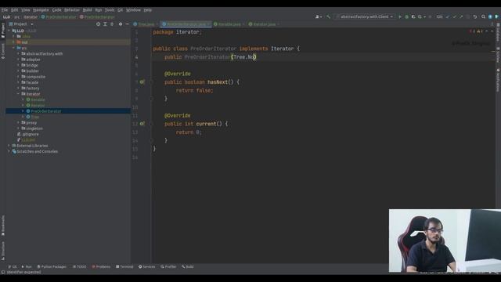This screenshot has height=282, width=501.
Task: Open the Code menu
Action: click(x=56, y=10)
